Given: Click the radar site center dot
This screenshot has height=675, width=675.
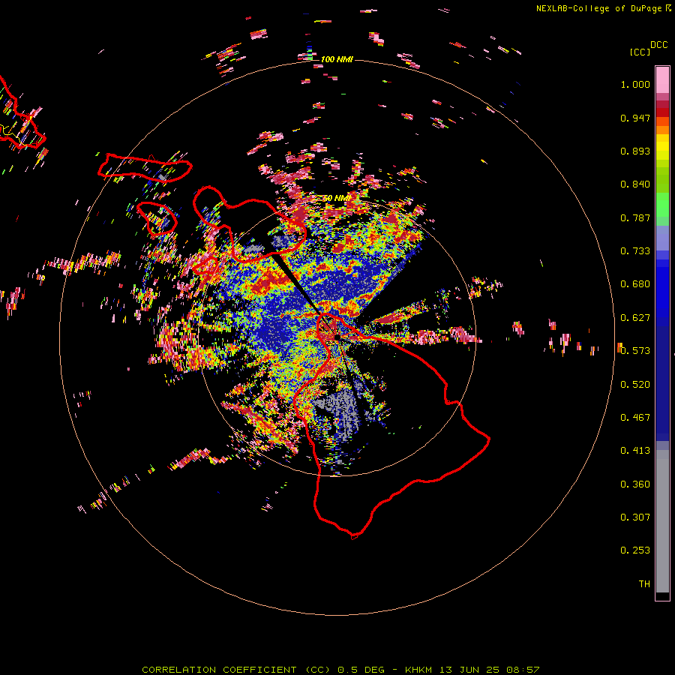Looking at the screenshot, I should coord(337,337).
